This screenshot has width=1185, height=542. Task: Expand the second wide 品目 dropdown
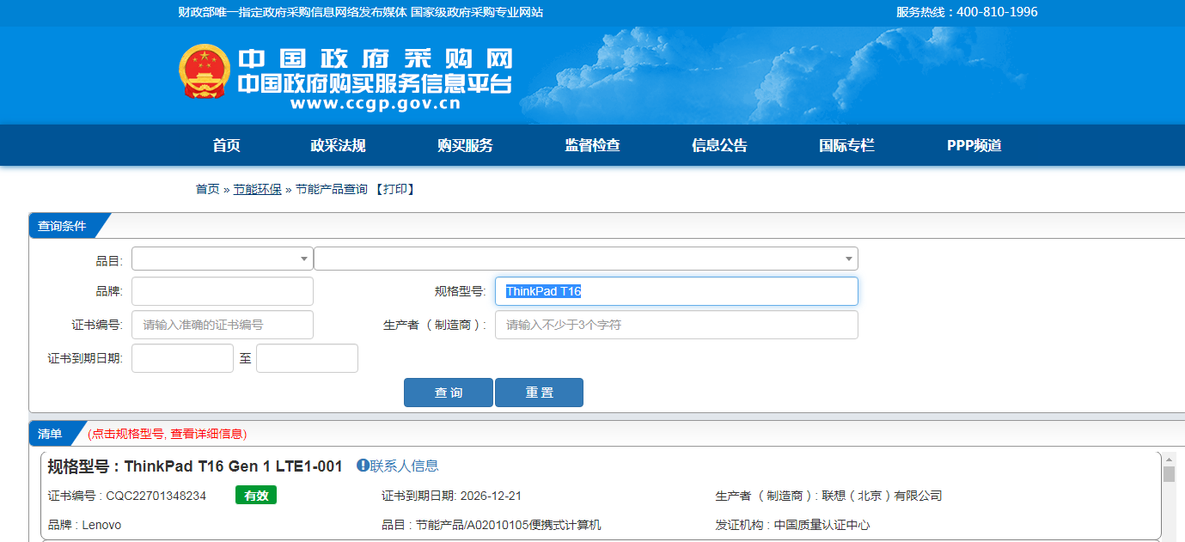(585, 259)
